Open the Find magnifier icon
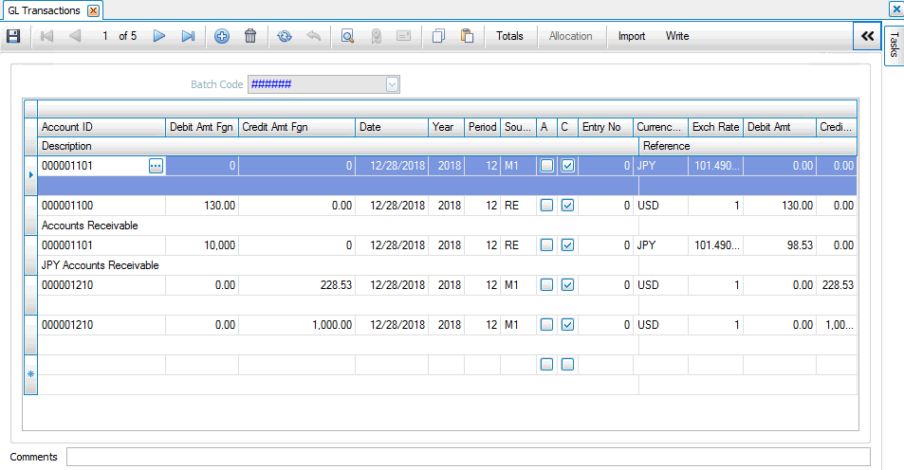The height and width of the screenshot is (470, 904). (x=347, y=36)
